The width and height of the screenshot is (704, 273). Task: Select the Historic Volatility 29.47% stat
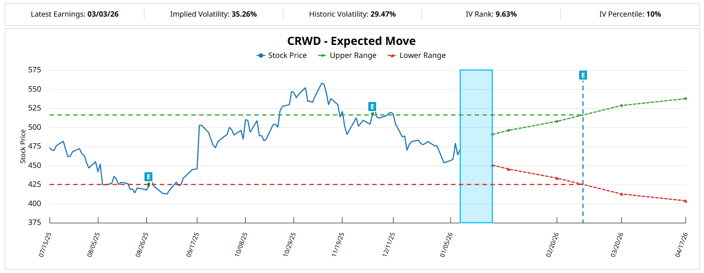[352, 14]
